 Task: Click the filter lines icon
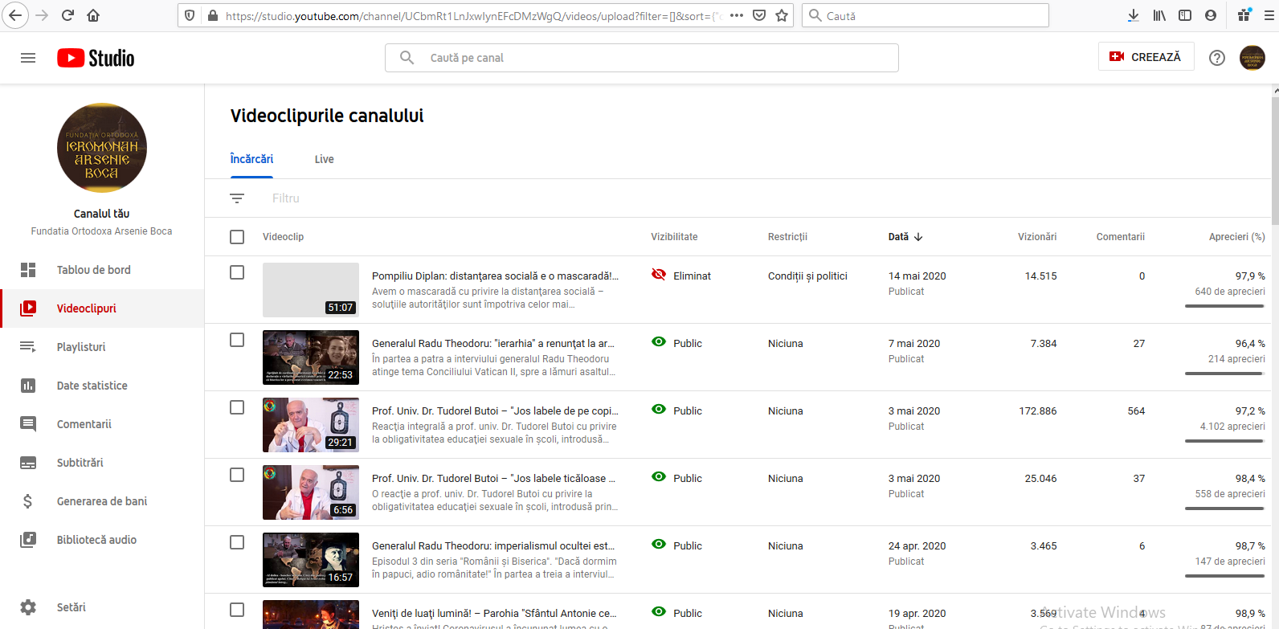point(237,198)
